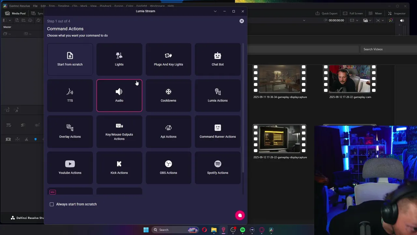Screen dimensions: 417x235
Task: Open Spotify from the taskbar
Action: pos(242,230)
